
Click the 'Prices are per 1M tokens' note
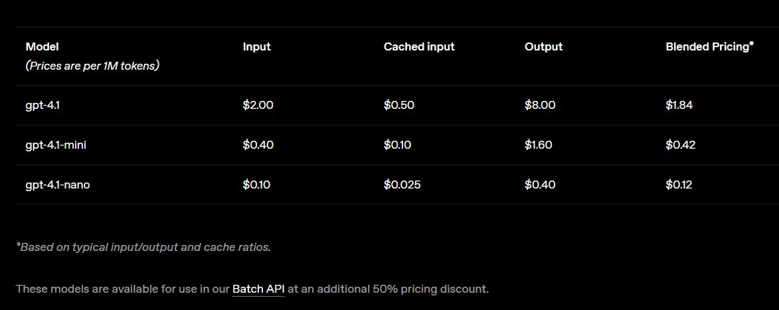pos(92,66)
